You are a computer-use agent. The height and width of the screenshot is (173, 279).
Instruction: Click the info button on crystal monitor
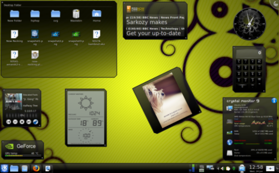tap(274, 101)
